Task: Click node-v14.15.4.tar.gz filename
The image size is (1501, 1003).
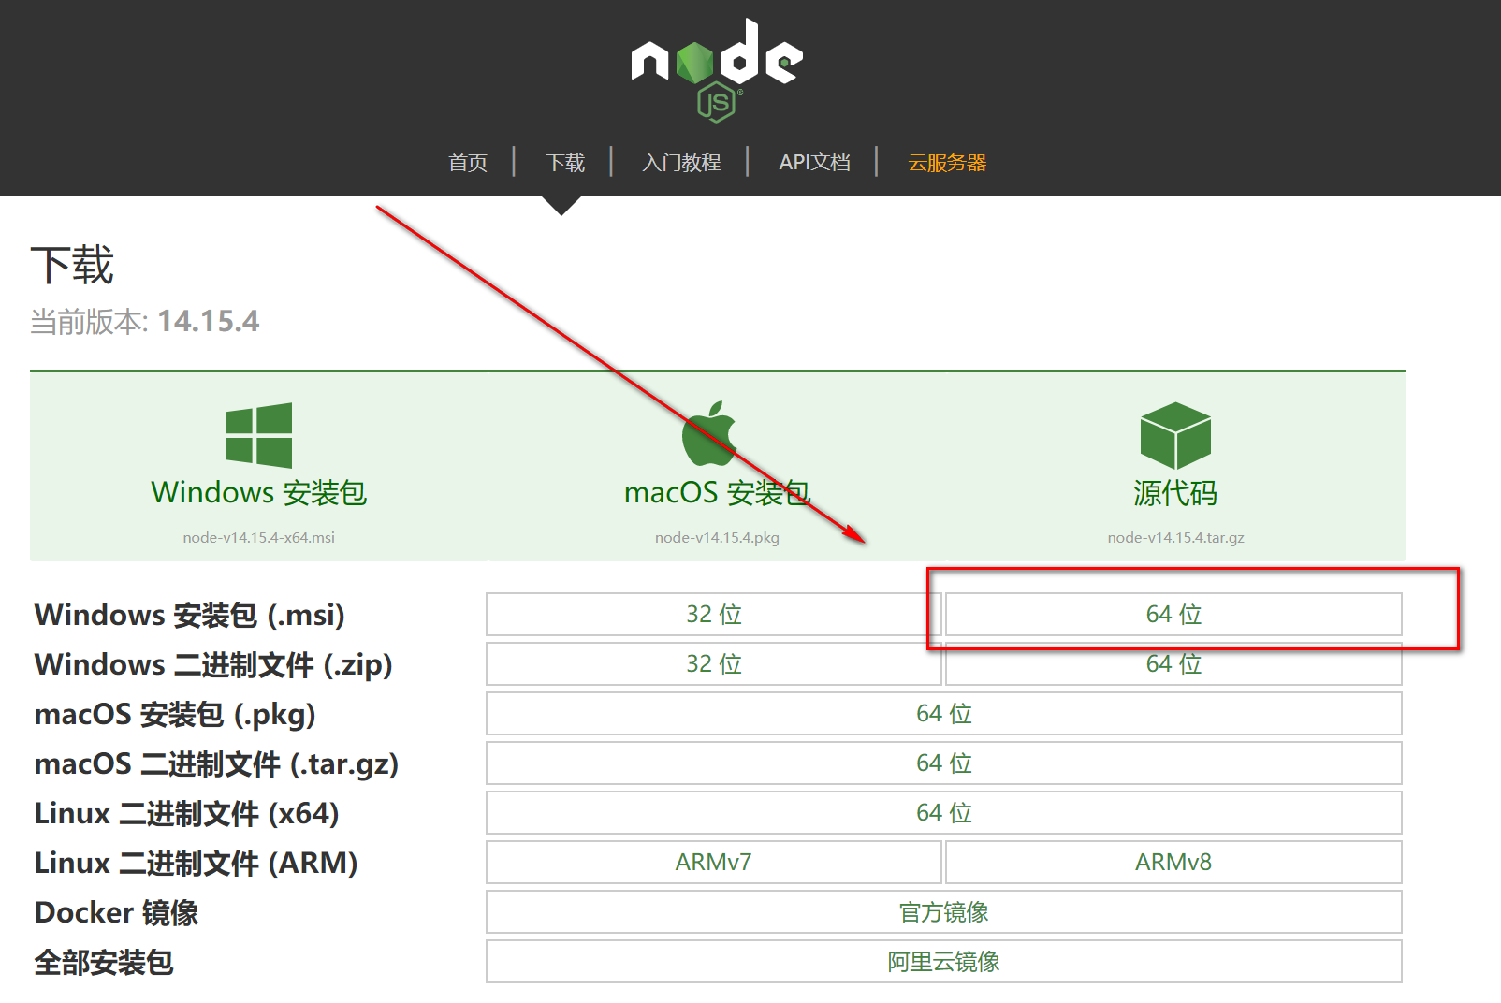Action: (x=1175, y=537)
